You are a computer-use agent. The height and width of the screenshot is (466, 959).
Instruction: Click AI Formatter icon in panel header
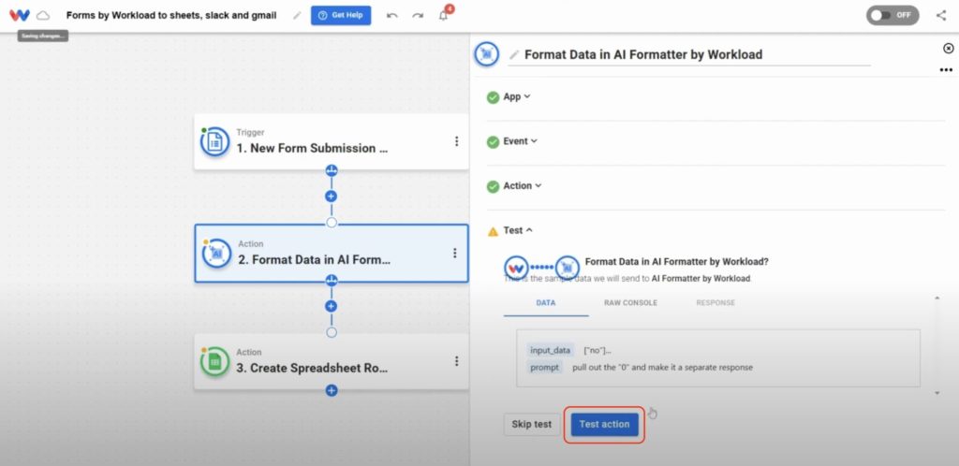point(487,54)
